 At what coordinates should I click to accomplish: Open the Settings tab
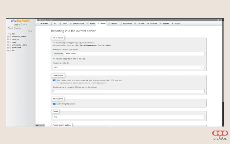click(113, 23)
